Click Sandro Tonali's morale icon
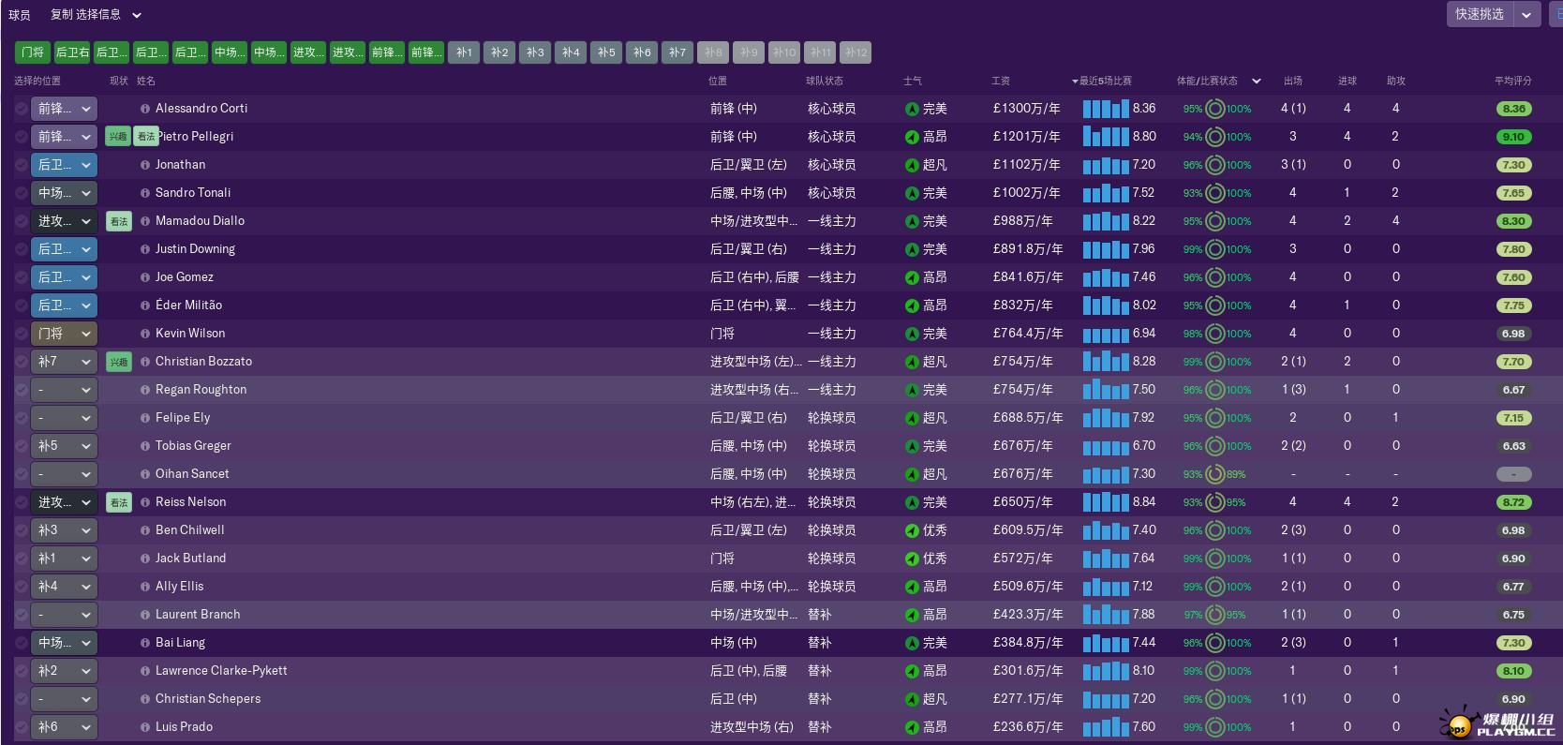This screenshot has width=1563, height=745. (912, 193)
